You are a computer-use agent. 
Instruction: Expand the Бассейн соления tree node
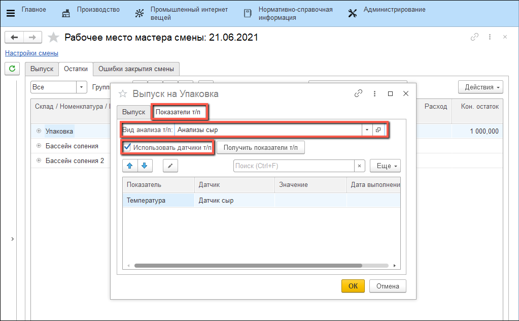[x=39, y=146]
